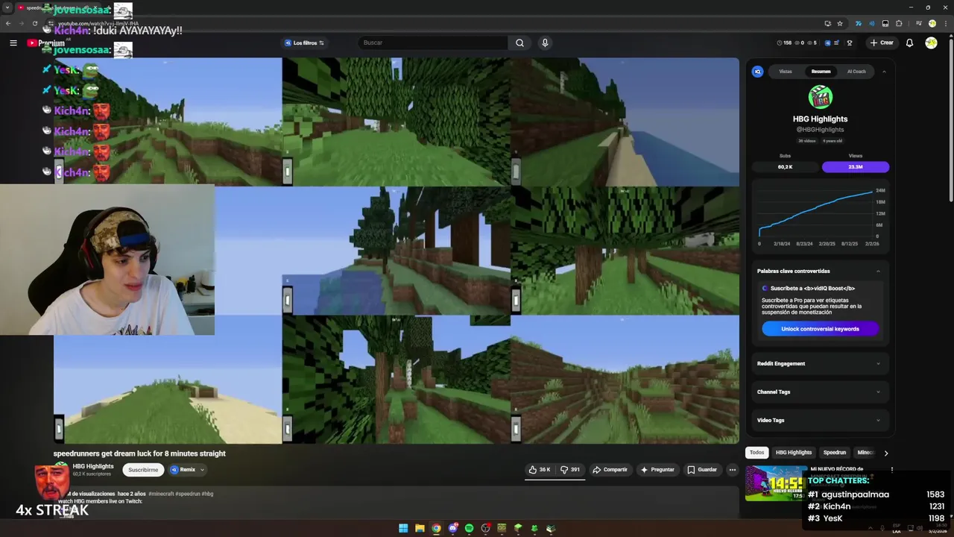This screenshot has height=537, width=954.
Task: Click Unlock controversial keywords button
Action: tap(820, 329)
